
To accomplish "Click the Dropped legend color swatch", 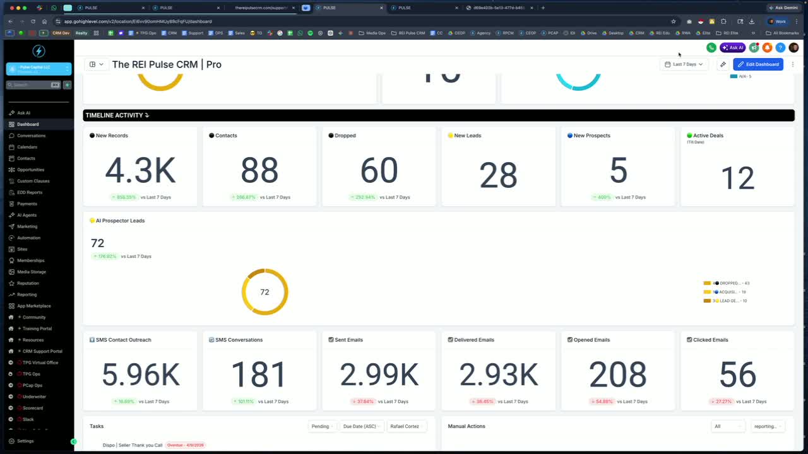I will 707,283.
